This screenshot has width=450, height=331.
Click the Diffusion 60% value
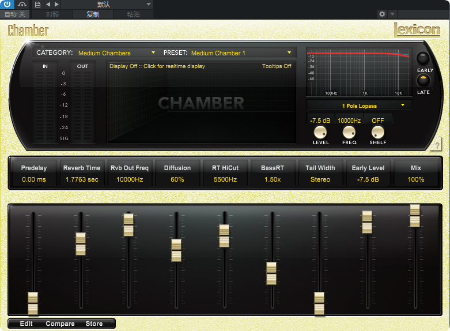coord(177,179)
